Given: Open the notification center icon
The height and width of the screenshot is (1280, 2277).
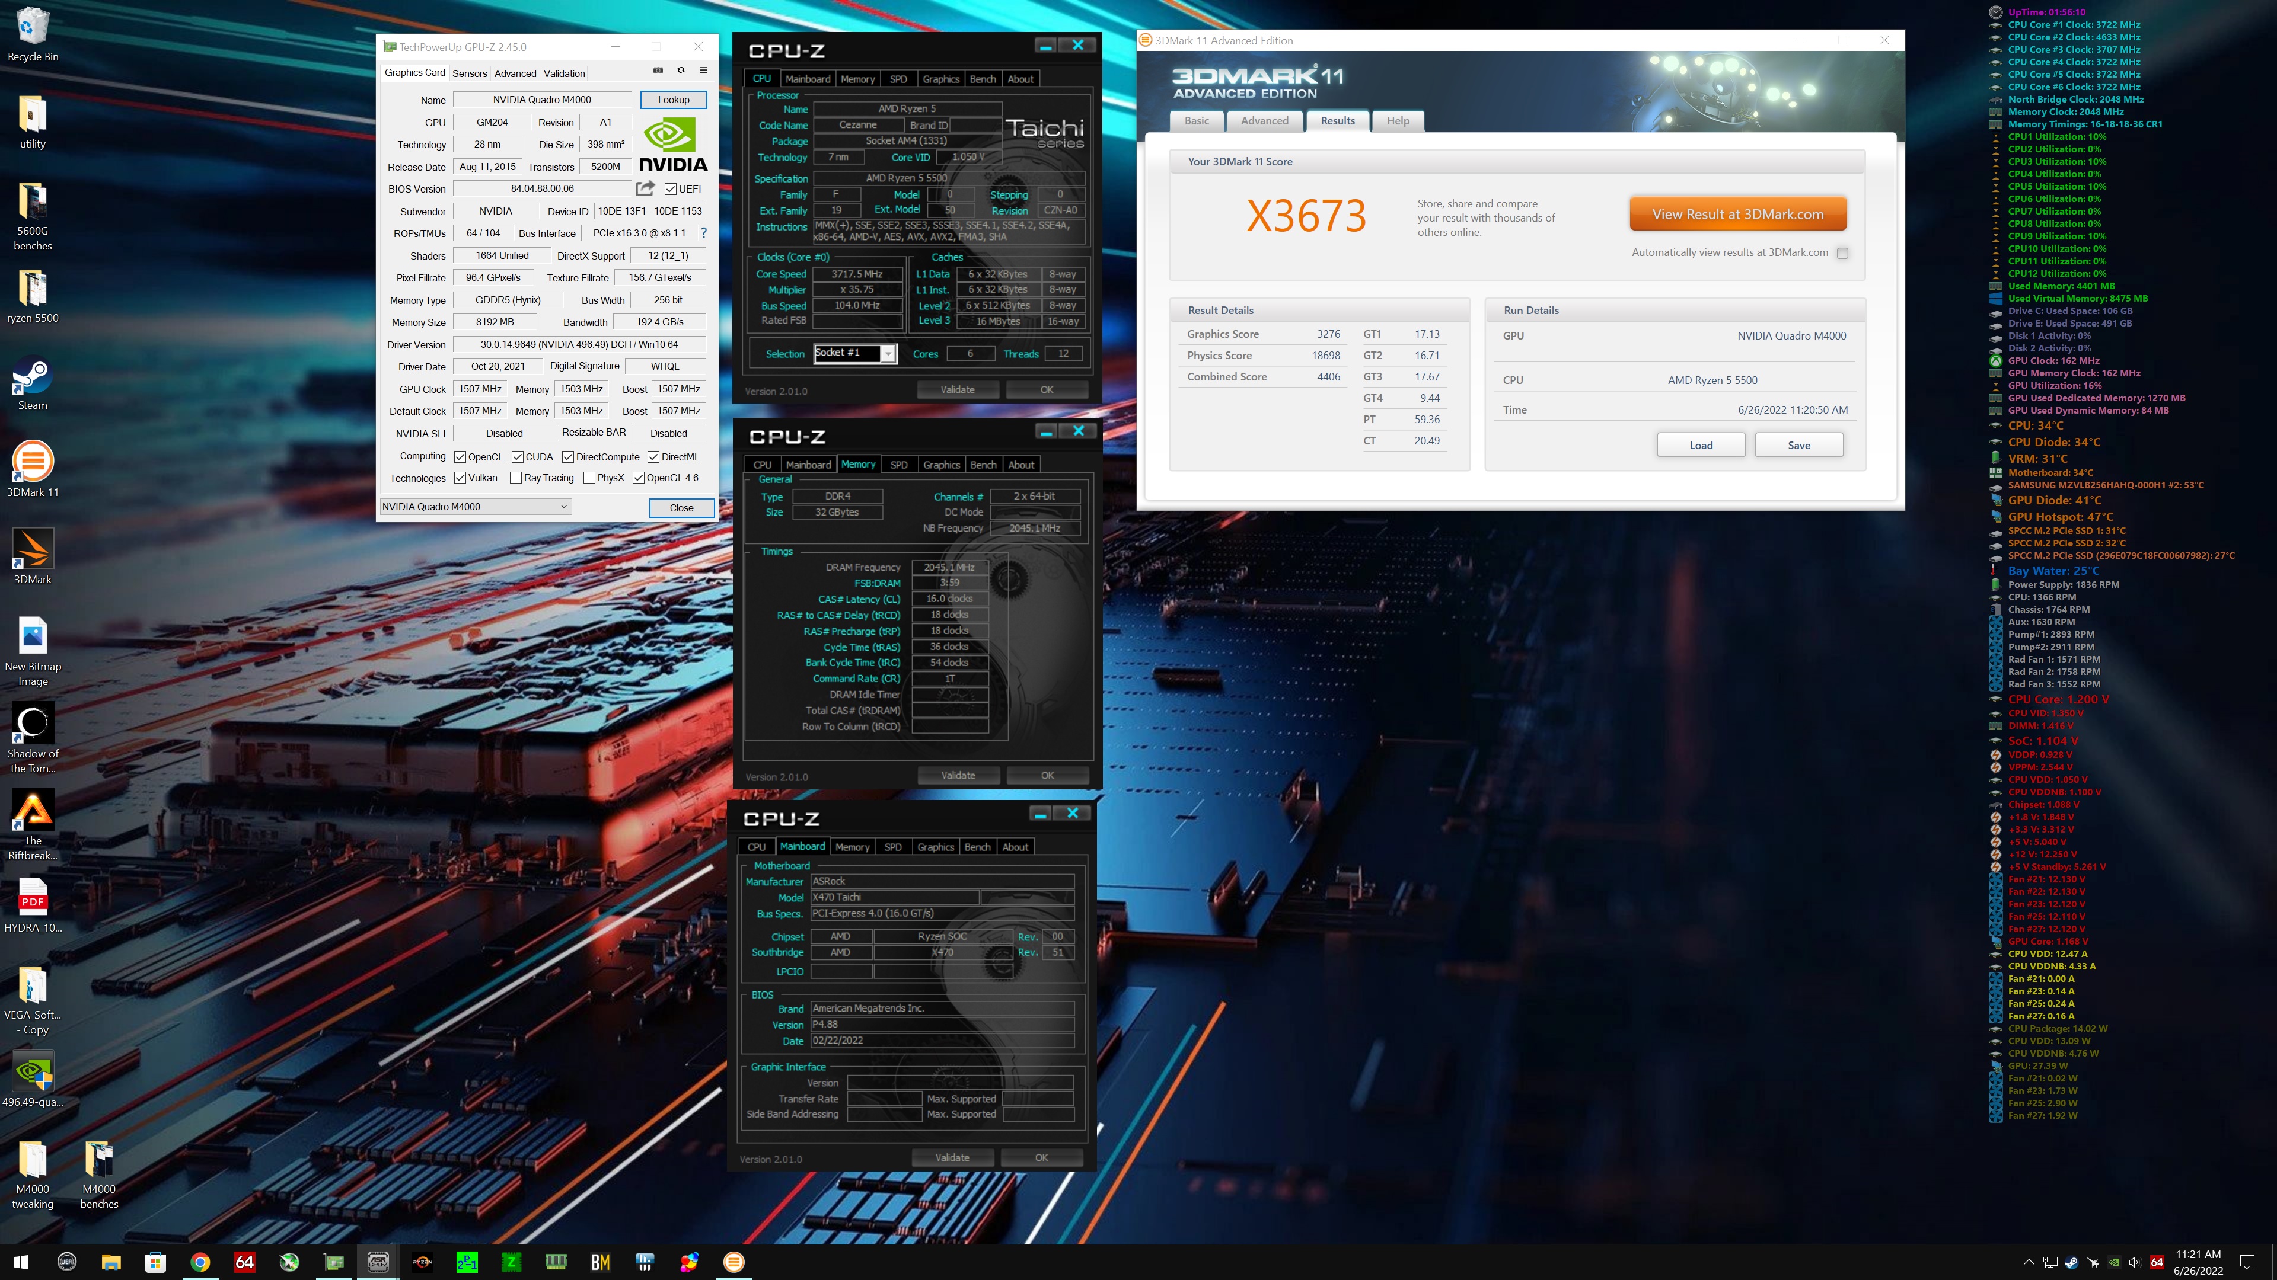Looking at the screenshot, I should (2247, 1262).
